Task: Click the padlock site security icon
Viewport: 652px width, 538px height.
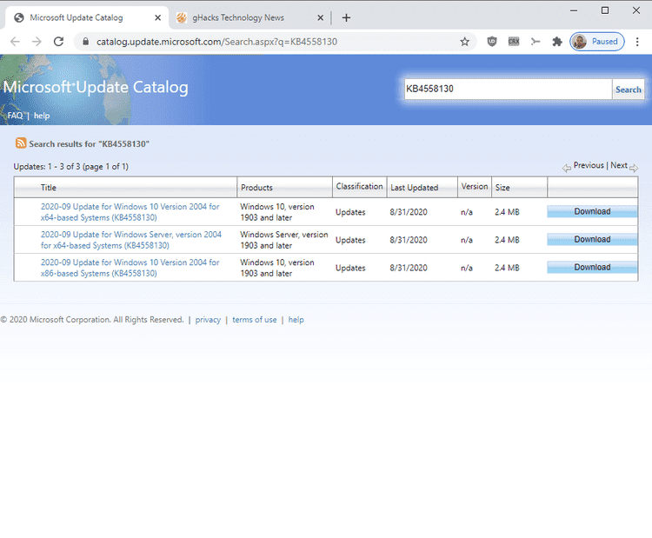Action: pyautogui.click(x=86, y=42)
